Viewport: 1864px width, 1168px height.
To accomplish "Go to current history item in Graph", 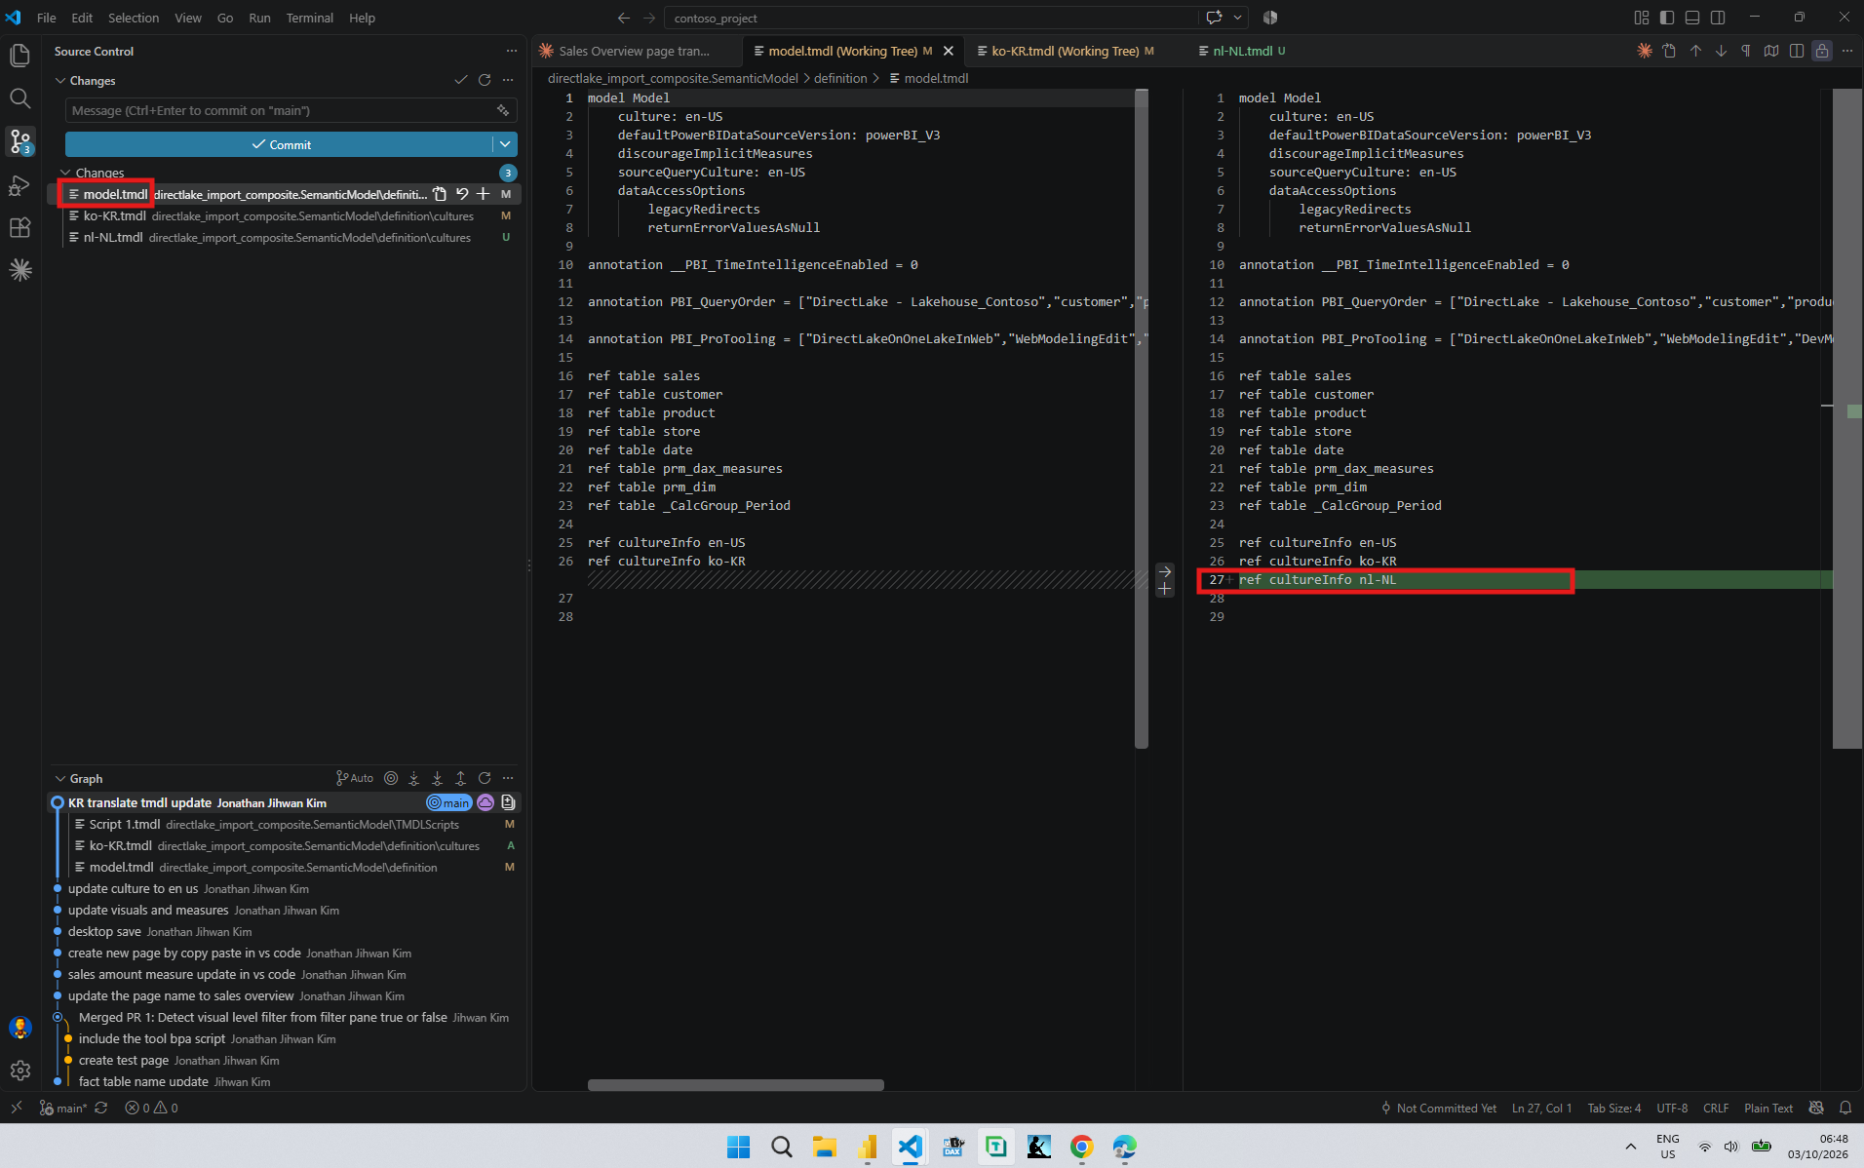I will (x=391, y=778).
